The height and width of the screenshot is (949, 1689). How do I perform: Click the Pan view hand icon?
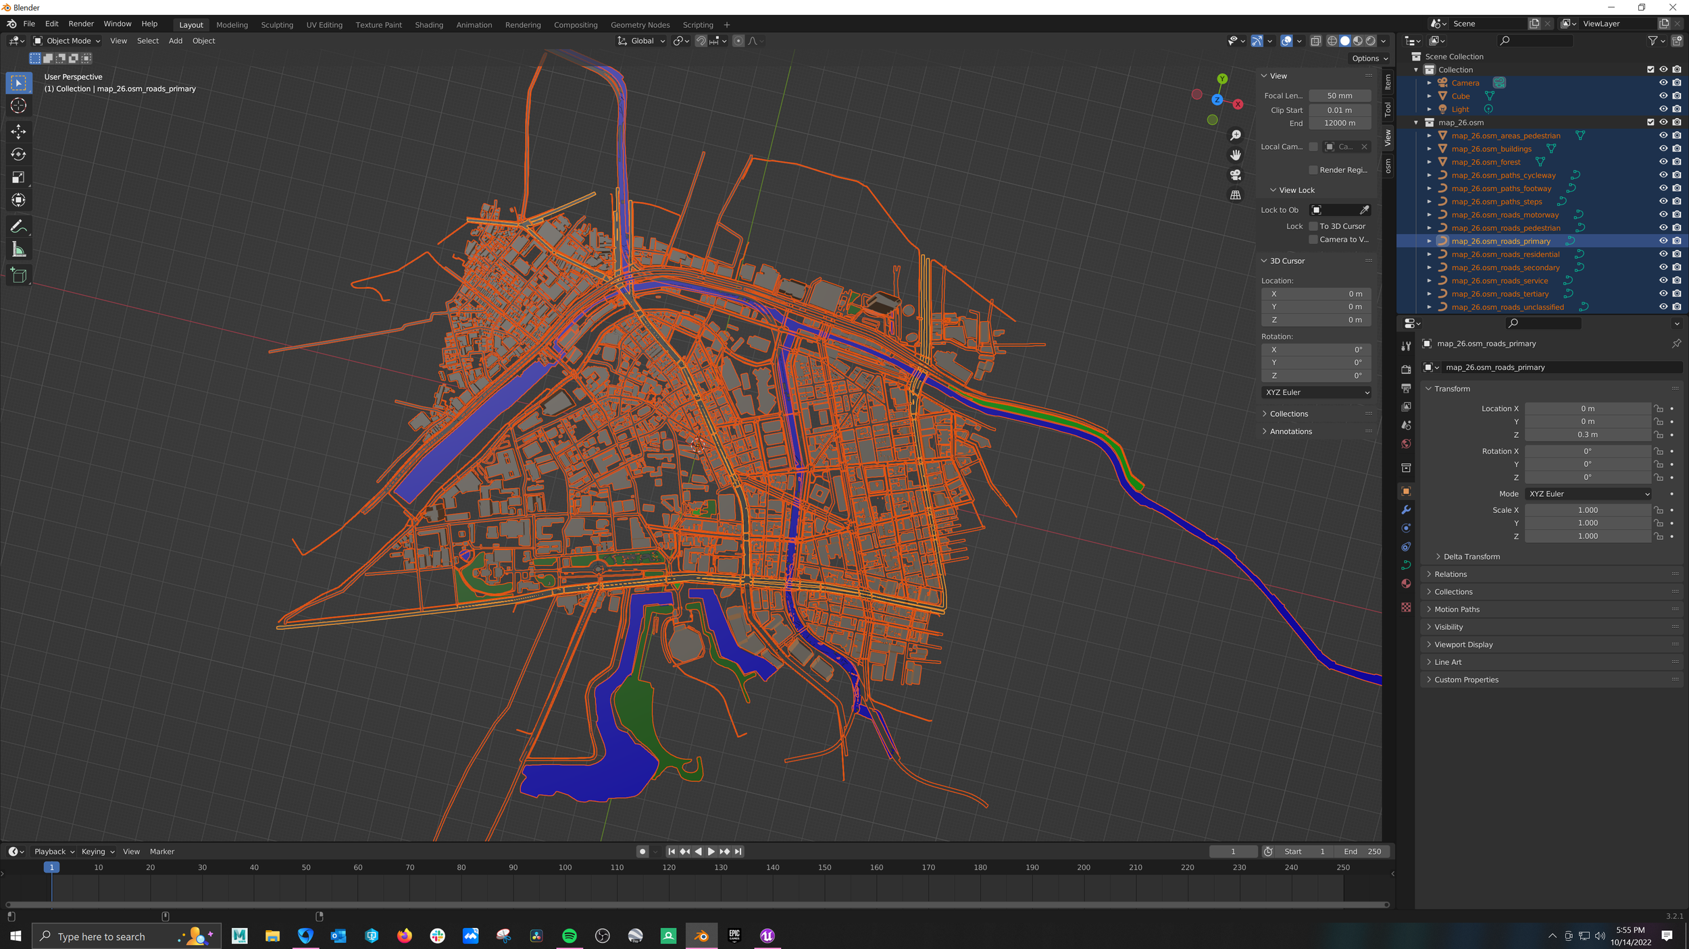click(1236, 155)
